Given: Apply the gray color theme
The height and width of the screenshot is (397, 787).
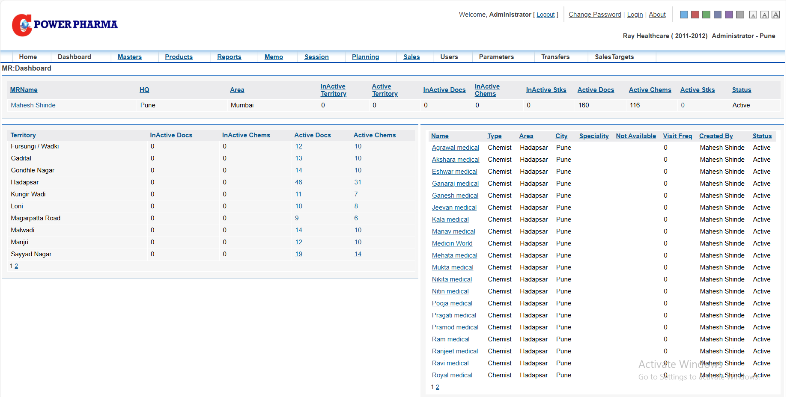Looking at the screenshot, I should click(x=740, y=15).
